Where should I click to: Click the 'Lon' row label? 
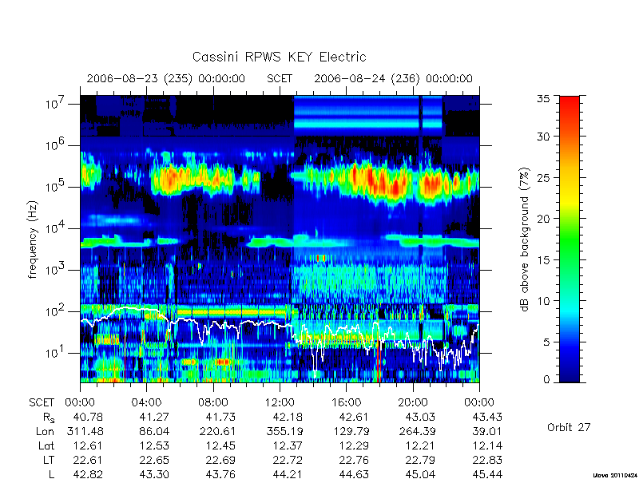[45, 431]
